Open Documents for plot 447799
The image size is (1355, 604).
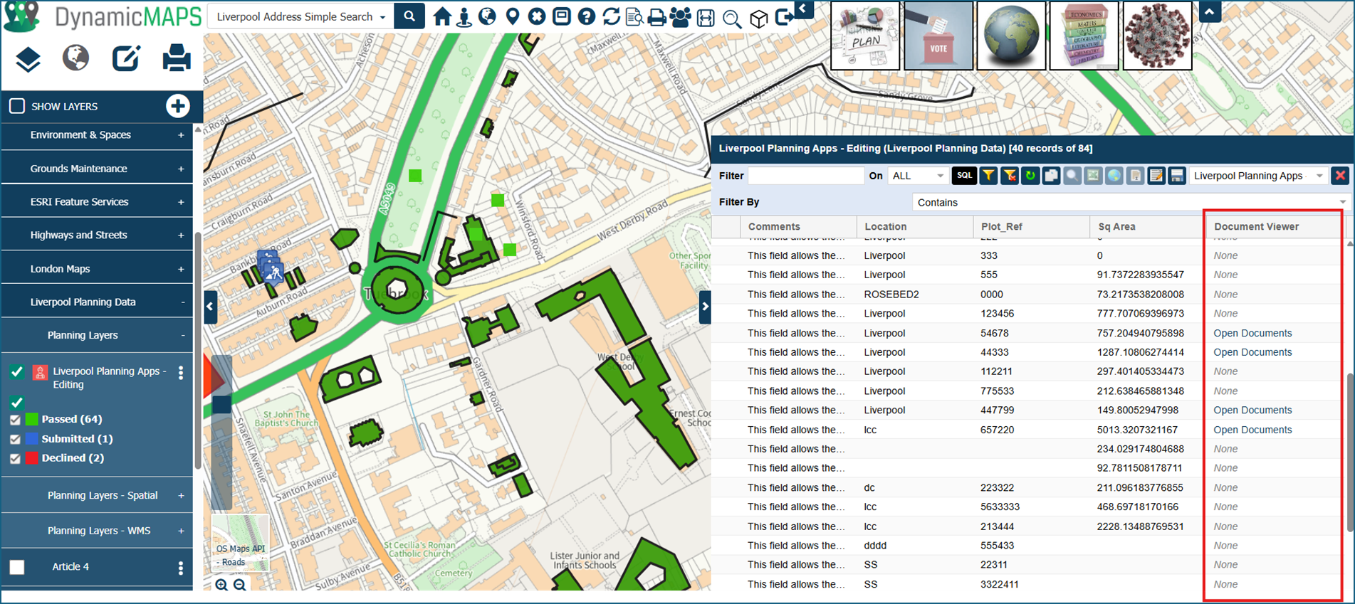[x=1252, y=410]
